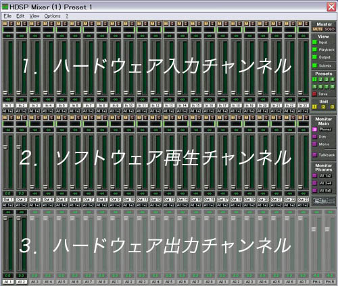Open routing dropdown below Out 8

point(102,205)
